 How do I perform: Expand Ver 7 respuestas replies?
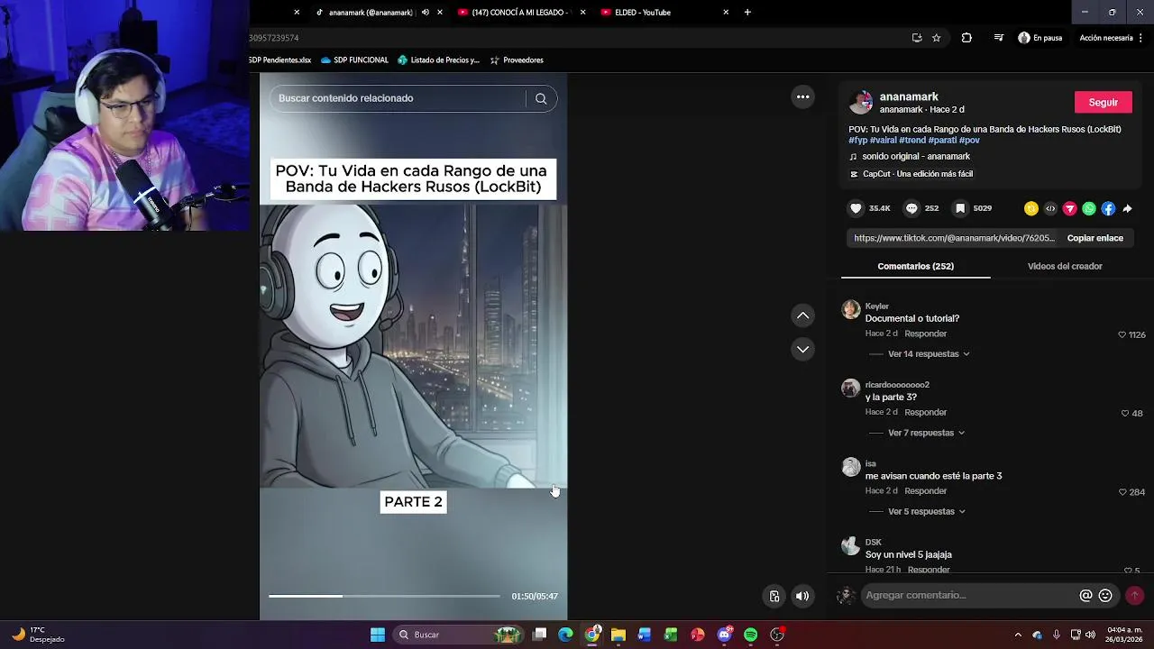(x=926, y=433)
